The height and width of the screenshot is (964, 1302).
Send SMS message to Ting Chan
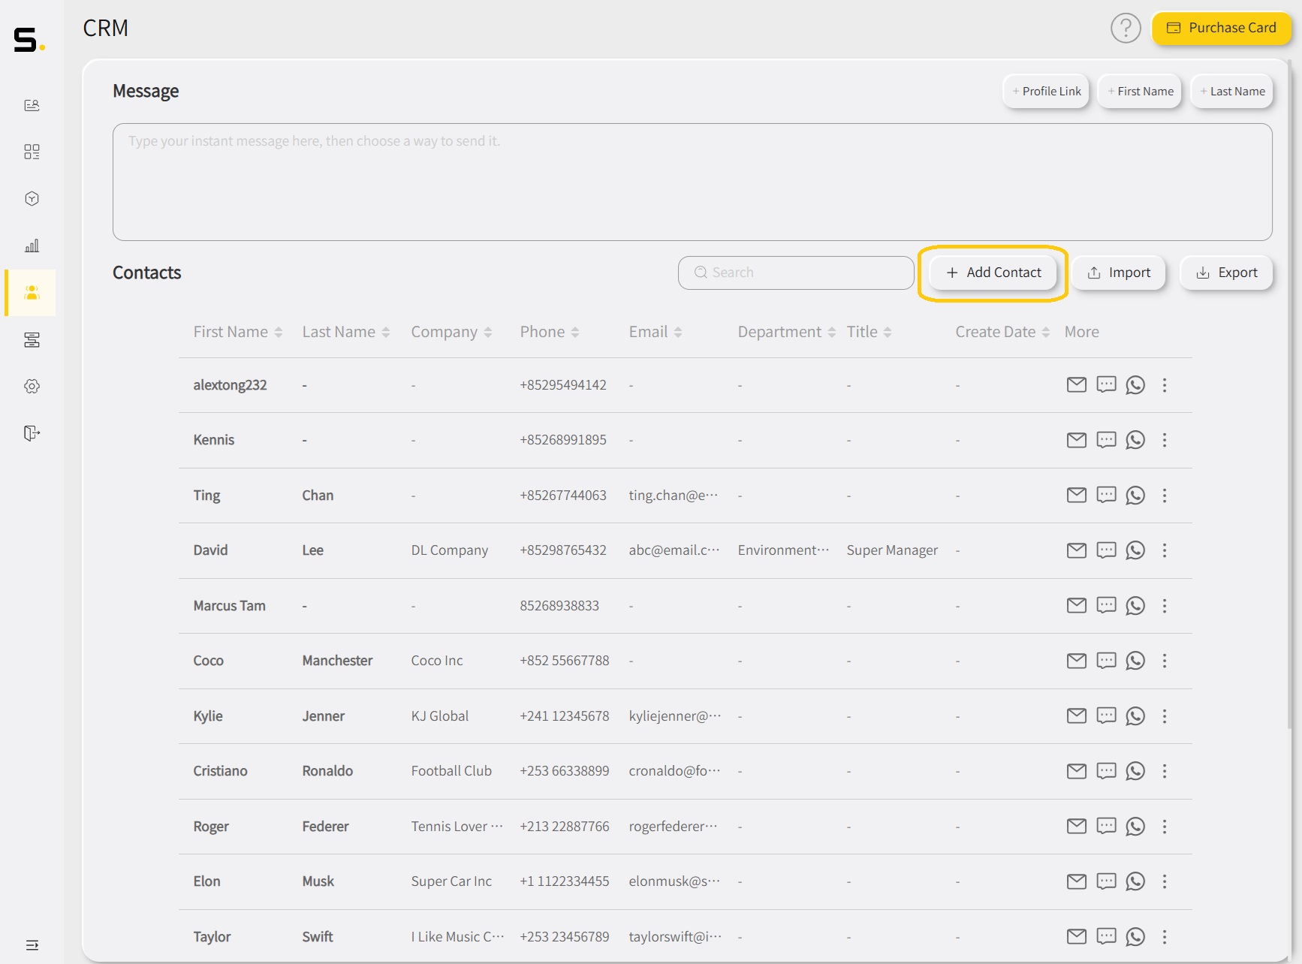point(1105,496)
